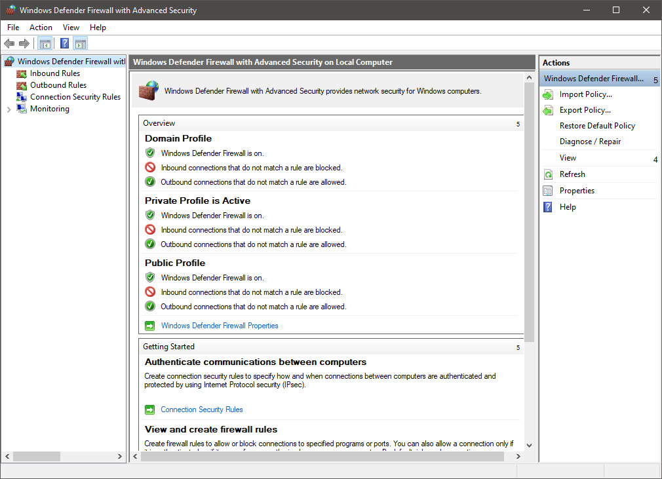Click the Outbound Rules tree icon
The width and height of the screenshot is (662, 479).
(x=21, y=86)
